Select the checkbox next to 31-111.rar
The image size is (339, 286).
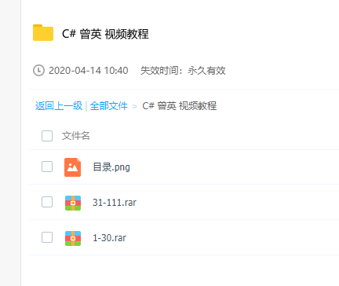click(47, 202)
